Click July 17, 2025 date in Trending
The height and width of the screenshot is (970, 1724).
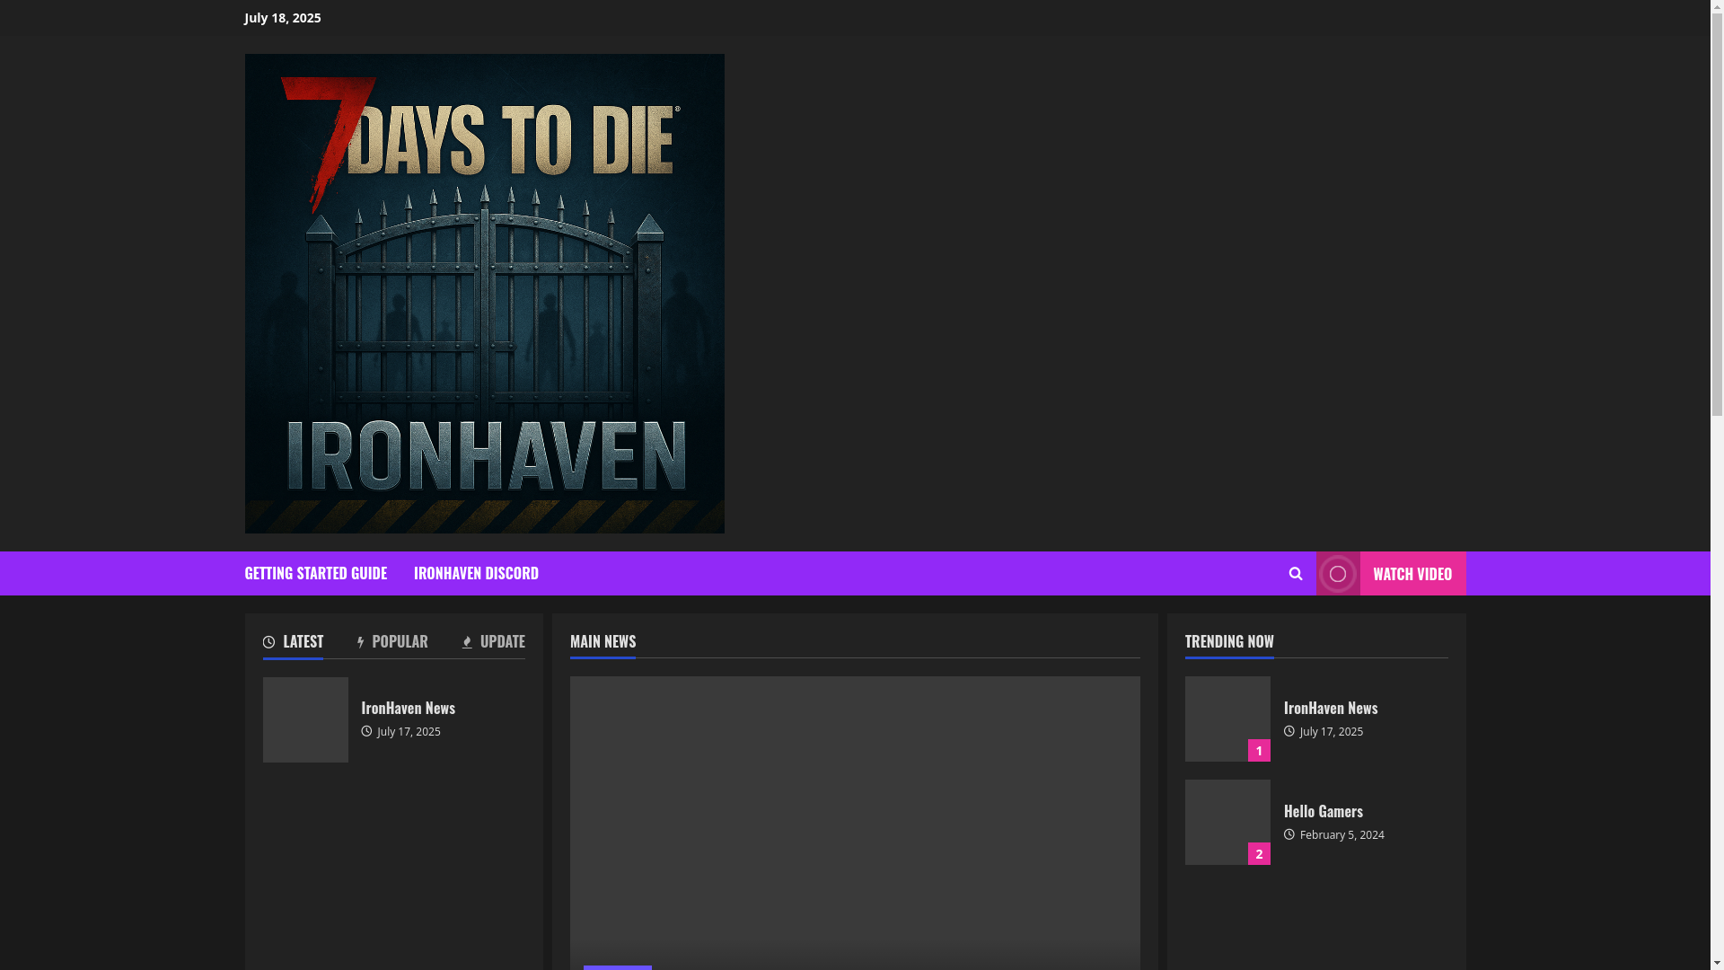(1332, 732)
